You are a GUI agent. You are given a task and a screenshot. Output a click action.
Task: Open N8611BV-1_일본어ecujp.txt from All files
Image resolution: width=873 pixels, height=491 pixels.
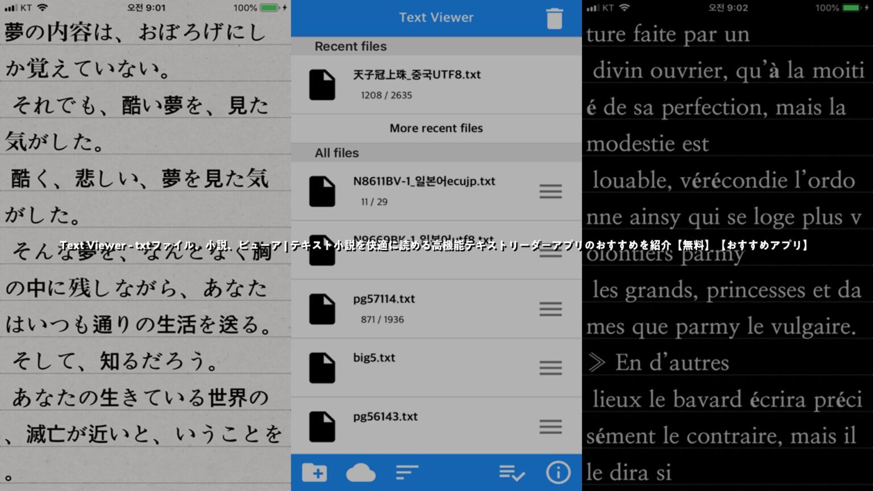pos(423,181)
